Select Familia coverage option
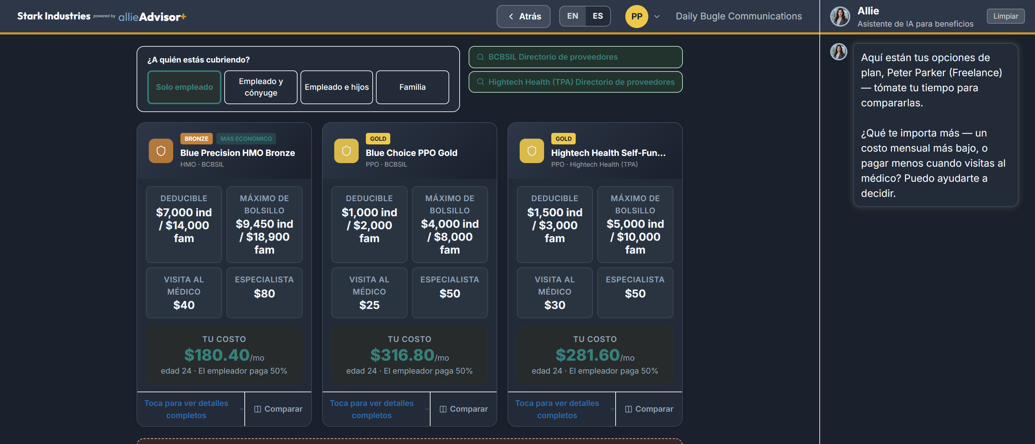The width and height of the screenshot is (1035, 444). 412,87
